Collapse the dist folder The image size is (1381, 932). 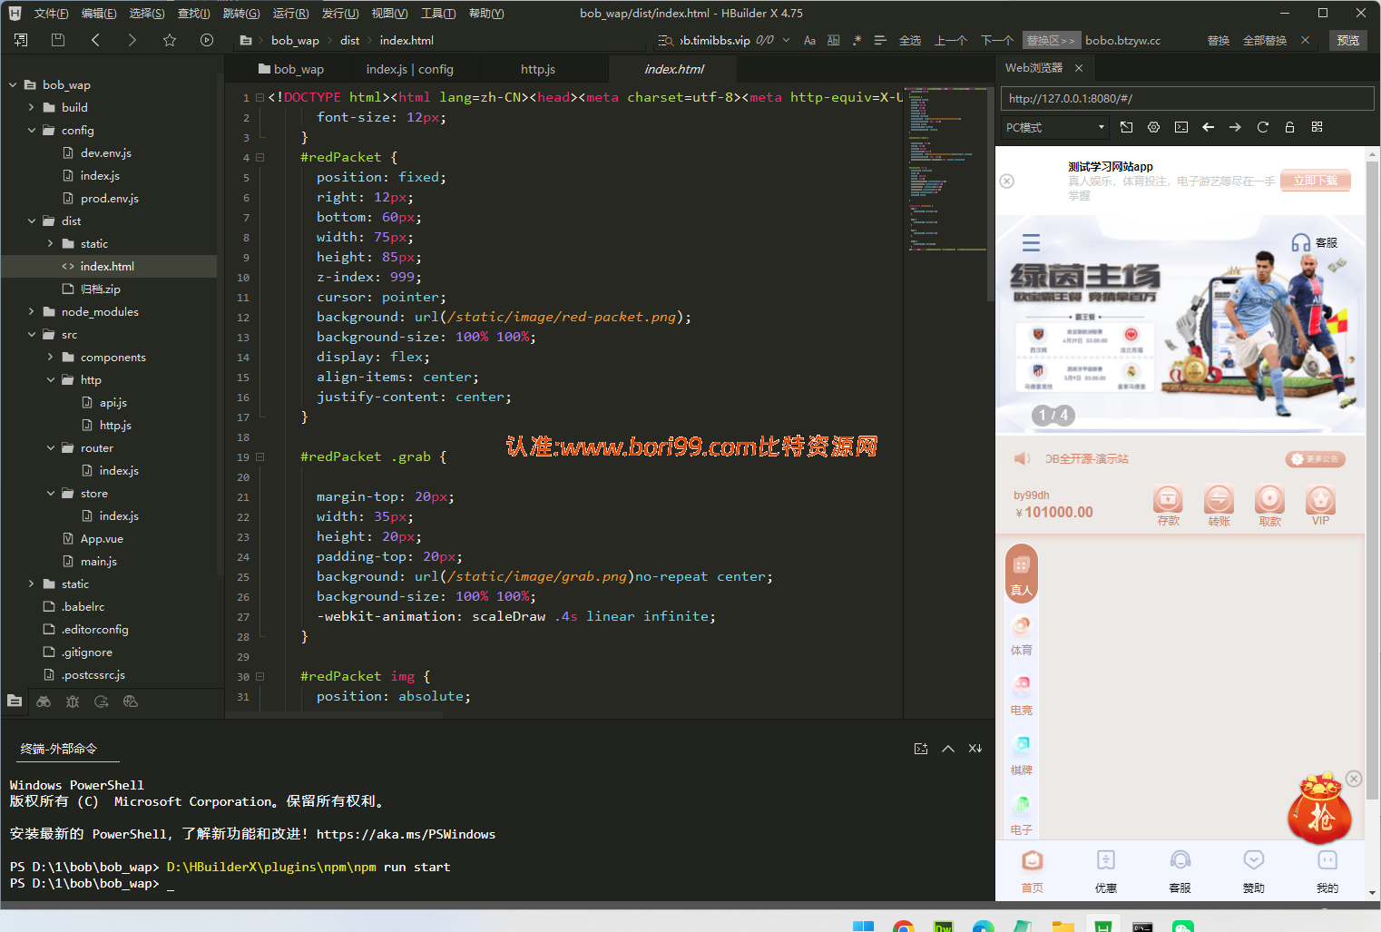pyautogui.click(x=32, y=221)
